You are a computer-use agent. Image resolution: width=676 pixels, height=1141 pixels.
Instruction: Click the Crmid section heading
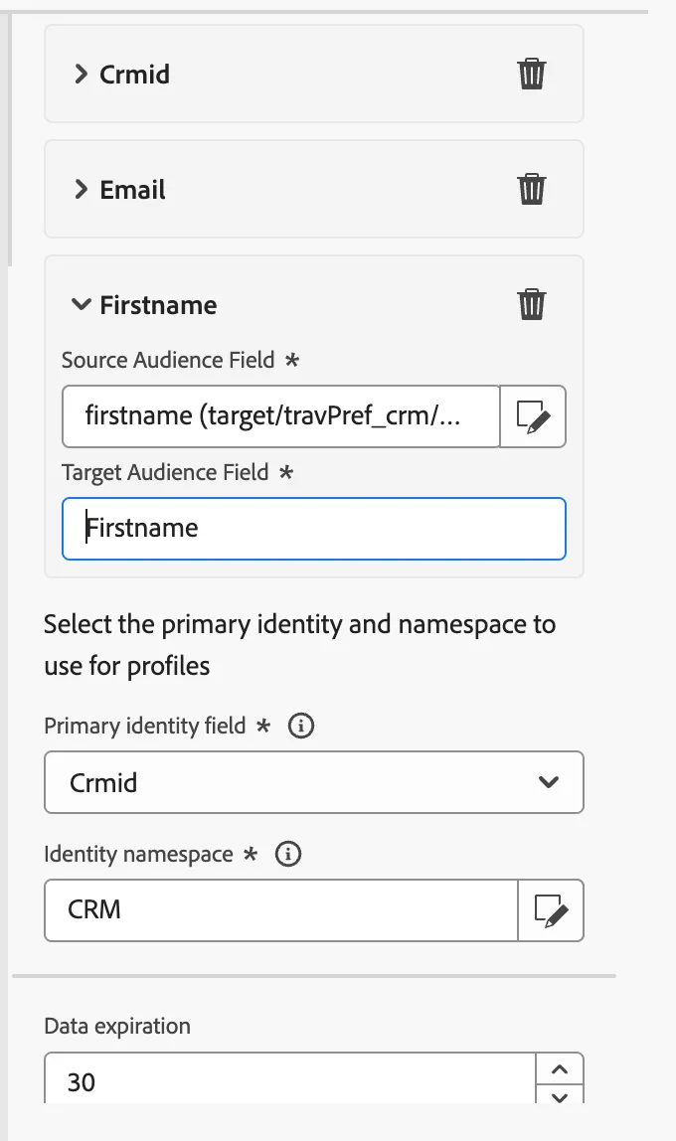coord(134,75)
